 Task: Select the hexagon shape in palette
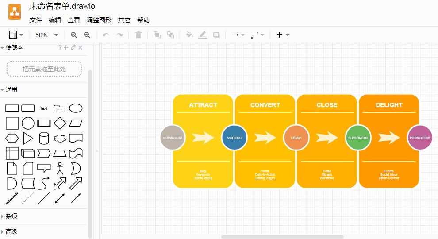[x=12, y=138]
